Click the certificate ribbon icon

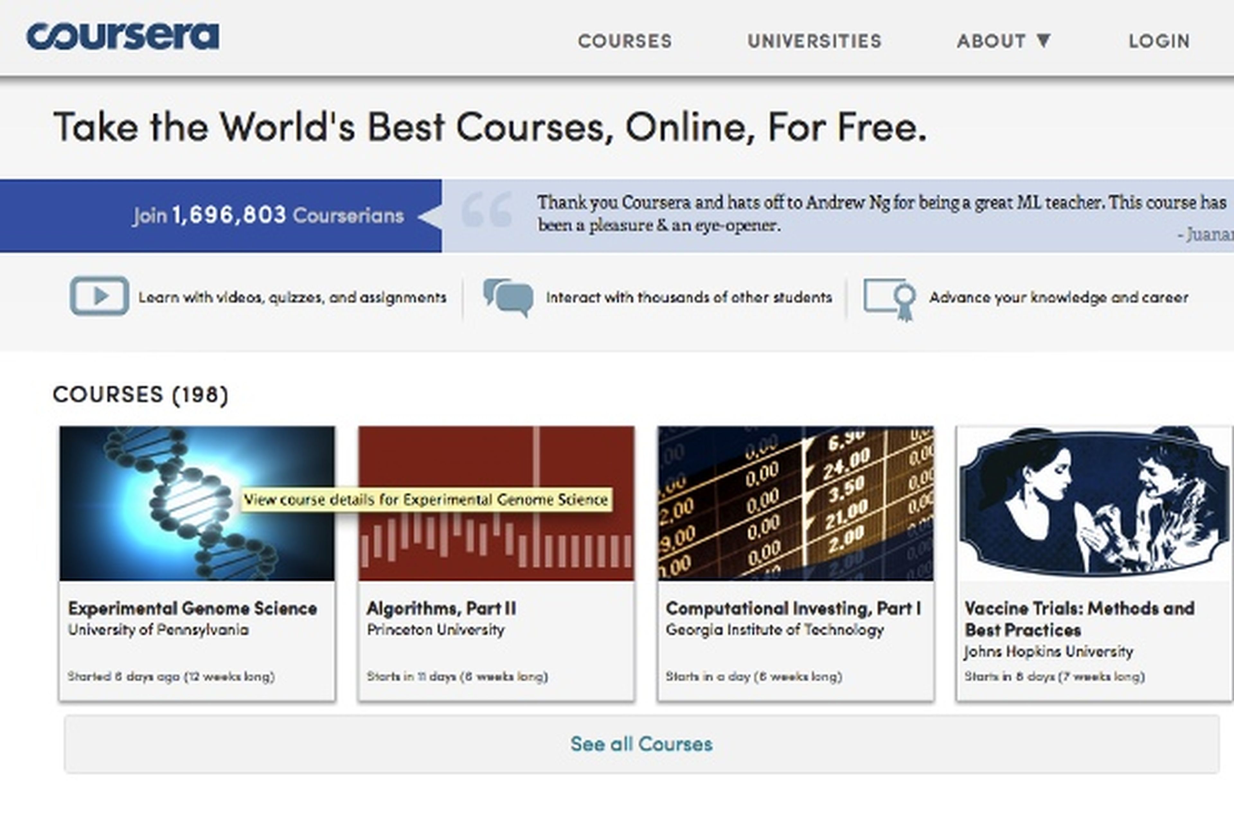tap(890, 300)
